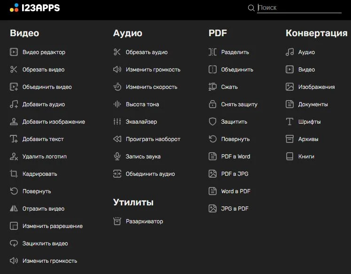The image size is (351, 274).
Task: Click the microphone icon for Запись звука
Action: (x=117, y=156)
